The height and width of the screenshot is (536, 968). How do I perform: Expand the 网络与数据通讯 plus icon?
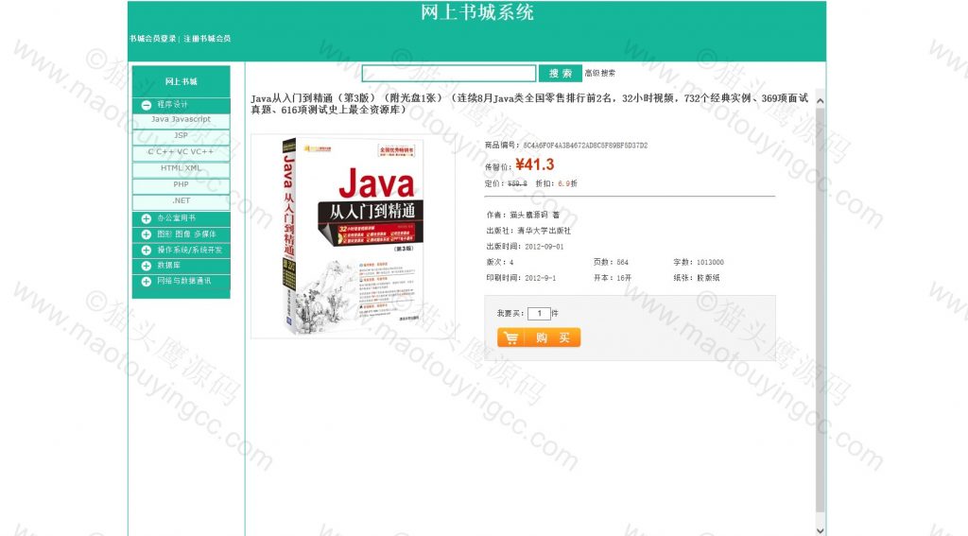(x=147, y=282)
